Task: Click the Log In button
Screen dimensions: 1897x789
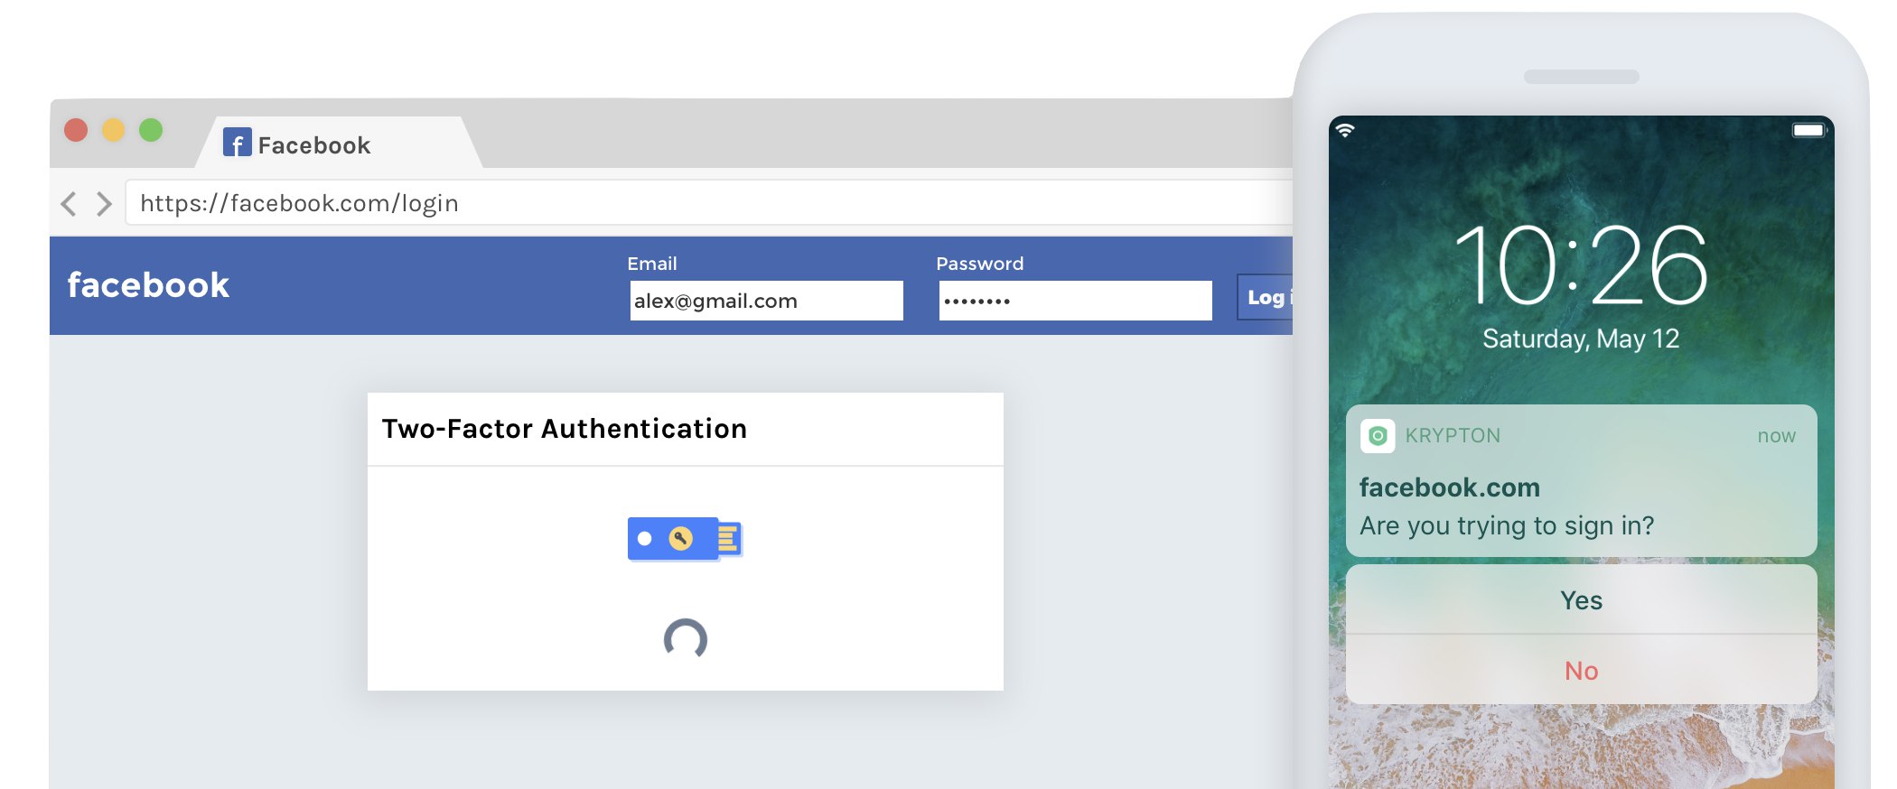Action: tap(1266, 297)
